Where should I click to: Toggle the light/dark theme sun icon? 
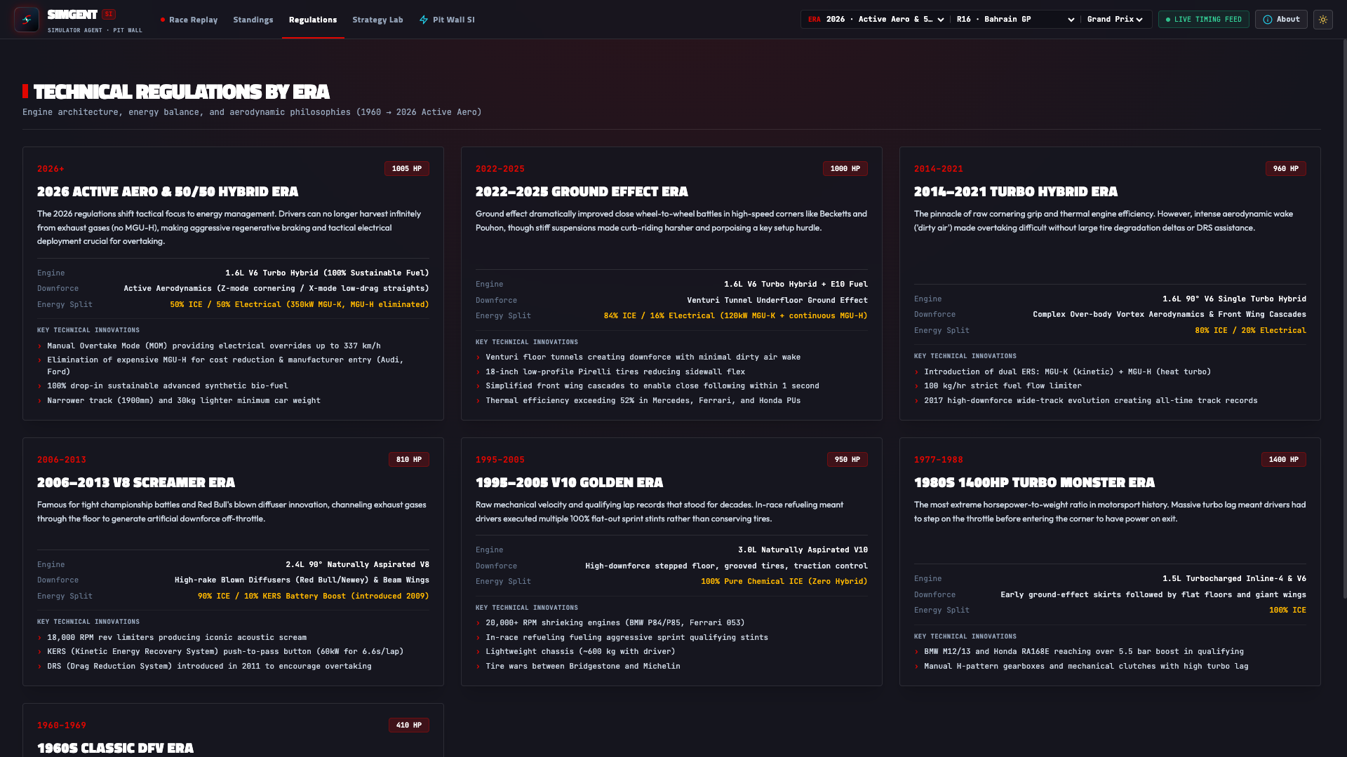click(x=1323, y=20)
